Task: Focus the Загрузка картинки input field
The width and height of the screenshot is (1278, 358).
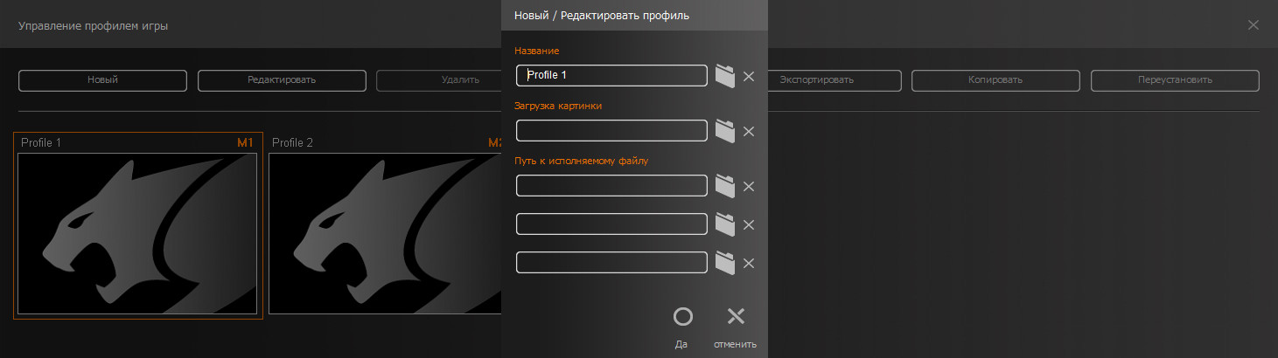Action: pos(611,131)
